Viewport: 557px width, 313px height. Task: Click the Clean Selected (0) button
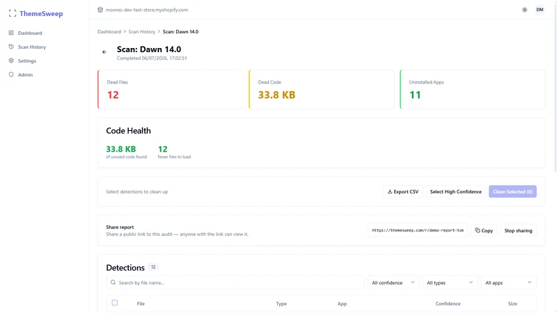point(512,192)
